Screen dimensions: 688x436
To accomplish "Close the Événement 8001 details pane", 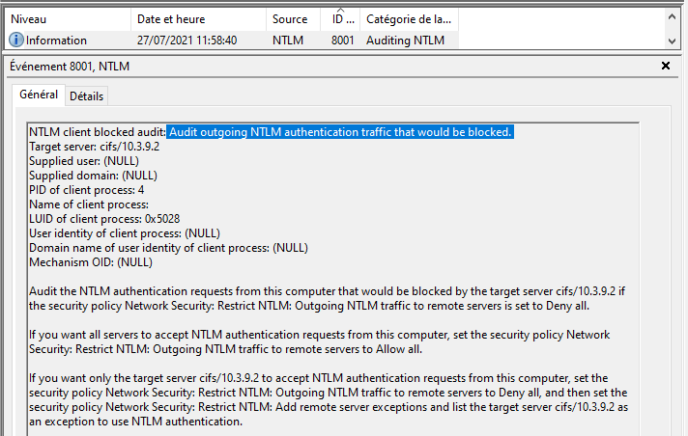I will pyautogui.click(x=666, y=66).
